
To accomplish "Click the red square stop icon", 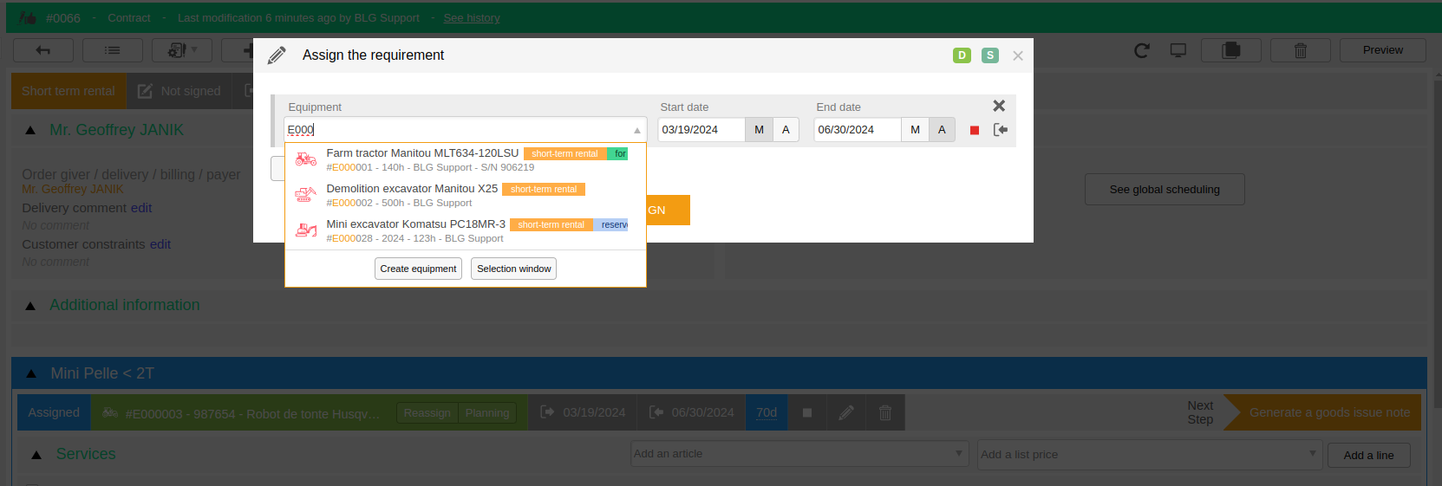I will tap(975, 130).
